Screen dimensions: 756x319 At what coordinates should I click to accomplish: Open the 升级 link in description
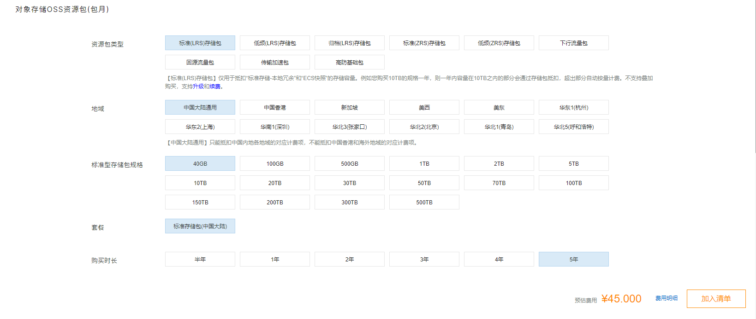pos(198,87)
